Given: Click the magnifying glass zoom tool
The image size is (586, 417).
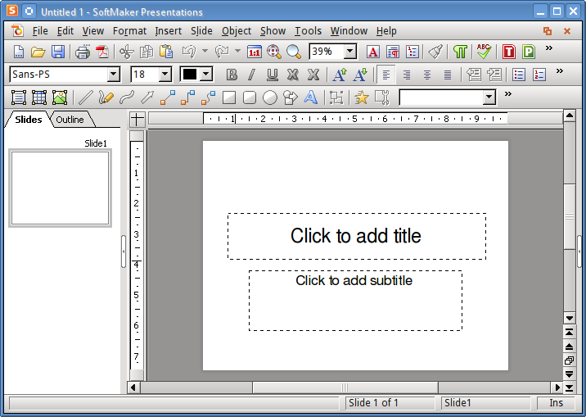Looking at the screenshot, I should coord(294,52).
